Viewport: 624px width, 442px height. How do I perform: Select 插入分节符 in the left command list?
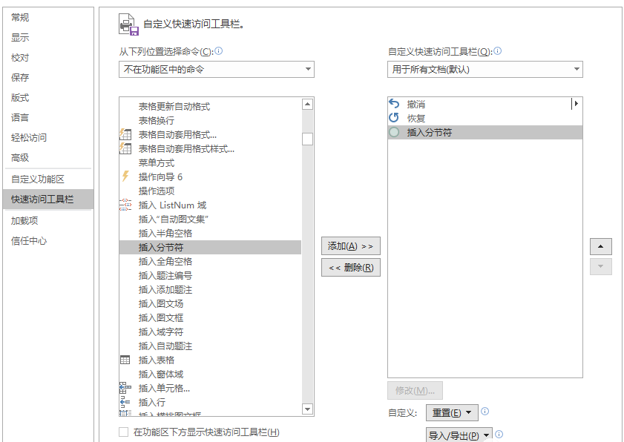tap(210, 247)
